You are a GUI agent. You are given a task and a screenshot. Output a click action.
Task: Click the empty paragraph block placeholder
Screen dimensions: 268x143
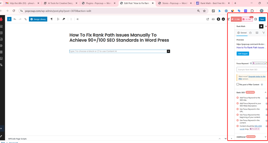coord(118,51)
